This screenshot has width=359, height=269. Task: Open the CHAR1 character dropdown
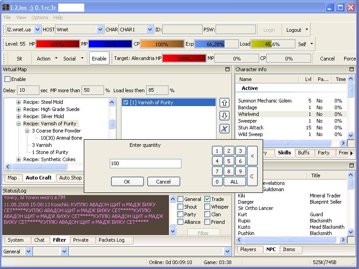pyautogui.click(x=150, y=30)
